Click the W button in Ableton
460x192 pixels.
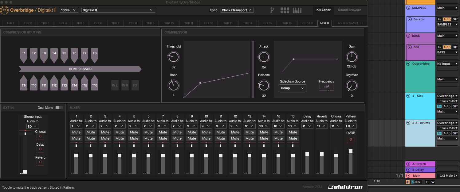click(x=433, y=182)
